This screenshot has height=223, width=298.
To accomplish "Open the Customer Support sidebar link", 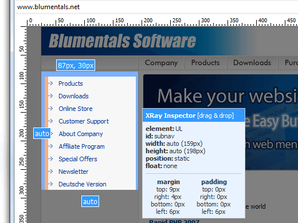I will pos(84,121).
